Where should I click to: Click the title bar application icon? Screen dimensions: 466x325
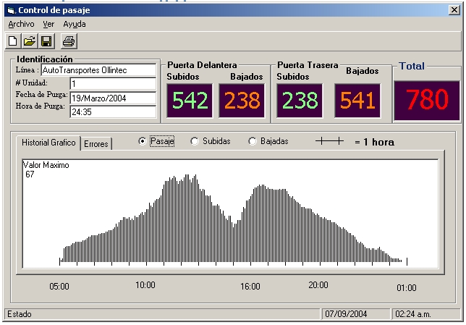pos(10,10)
